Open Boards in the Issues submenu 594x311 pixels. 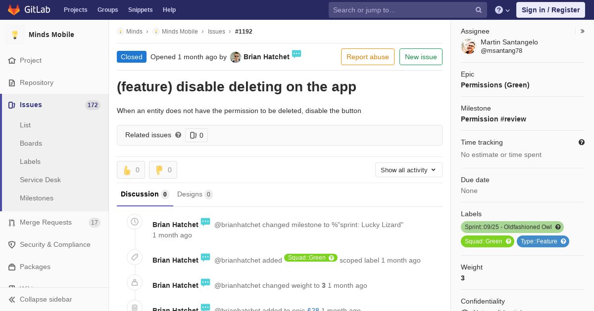[31, 143]
